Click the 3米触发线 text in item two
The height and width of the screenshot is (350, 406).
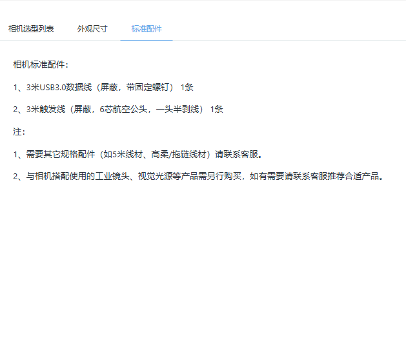coord(46,110)
